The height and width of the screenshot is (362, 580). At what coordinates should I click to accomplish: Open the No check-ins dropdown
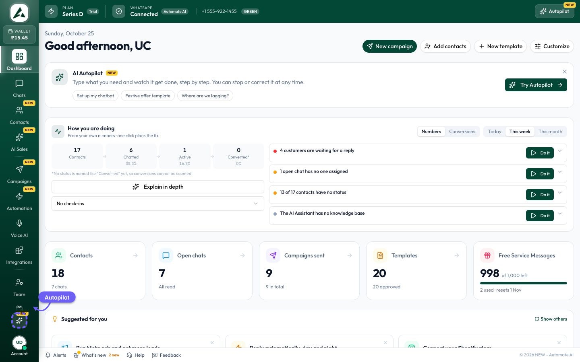[x=158, y=204]
